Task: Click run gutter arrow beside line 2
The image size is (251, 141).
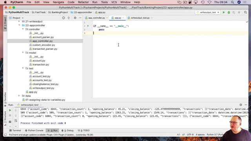Action: coord(88,26)
